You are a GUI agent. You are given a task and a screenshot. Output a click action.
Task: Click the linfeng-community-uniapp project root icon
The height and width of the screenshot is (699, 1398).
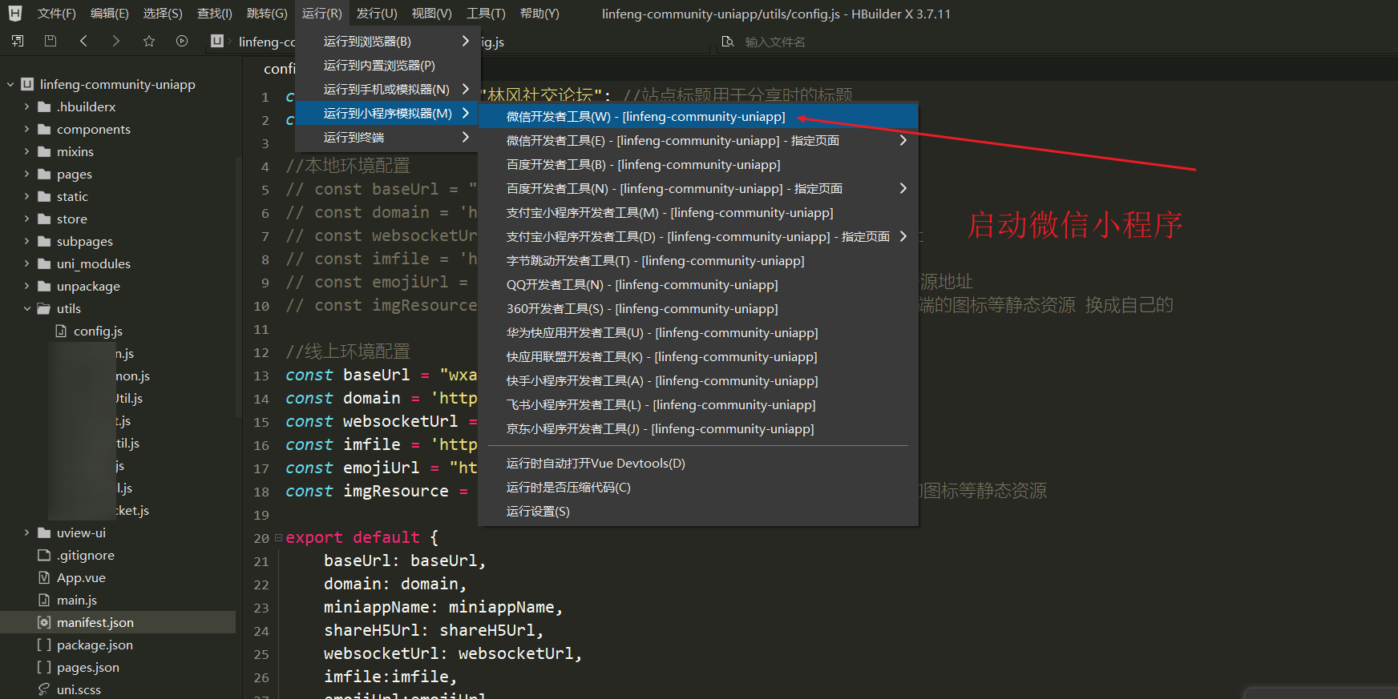pyautogui.click(x=27, y=84)
